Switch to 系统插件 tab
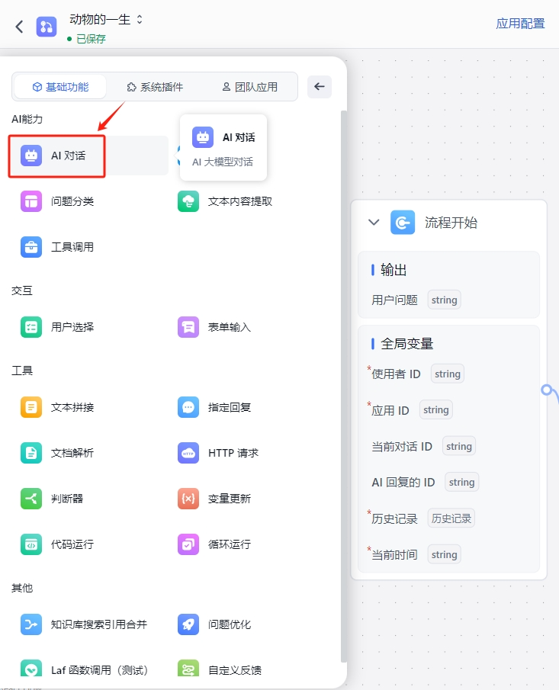 (x=155, y=87)
